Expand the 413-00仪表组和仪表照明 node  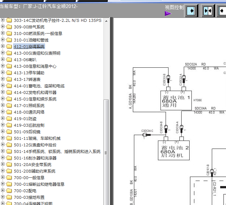pyautogui.click(x=3, y=53)
